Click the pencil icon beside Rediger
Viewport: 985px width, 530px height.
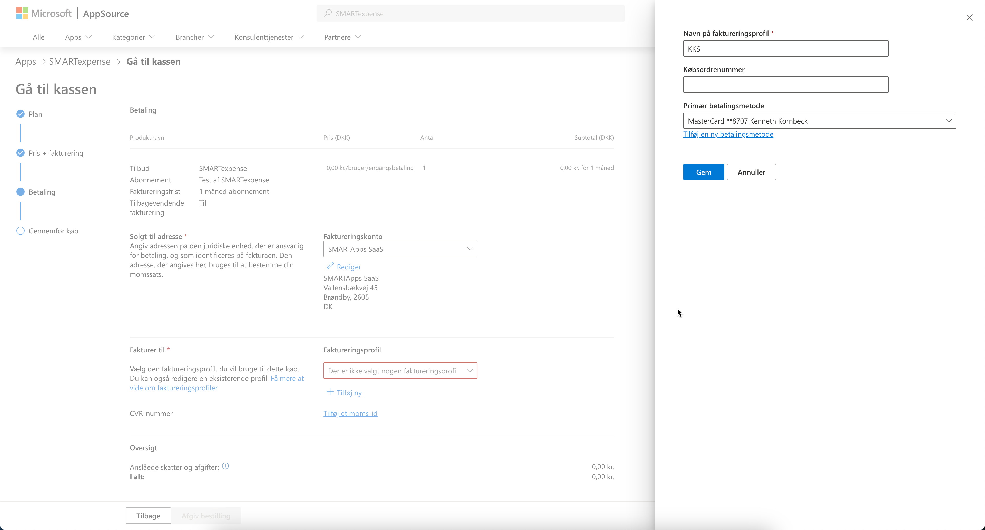click(330, 266)
